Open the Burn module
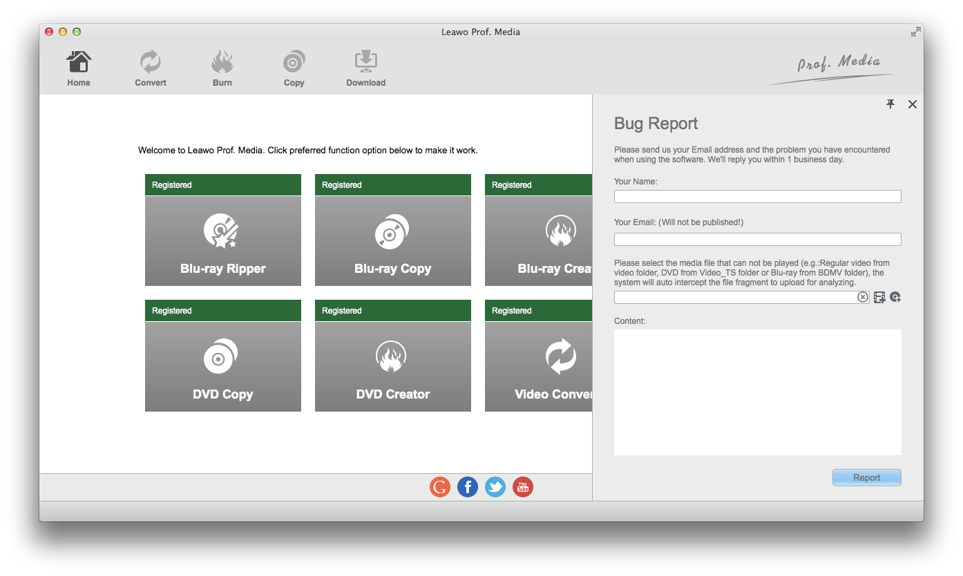 pos(222,69)
